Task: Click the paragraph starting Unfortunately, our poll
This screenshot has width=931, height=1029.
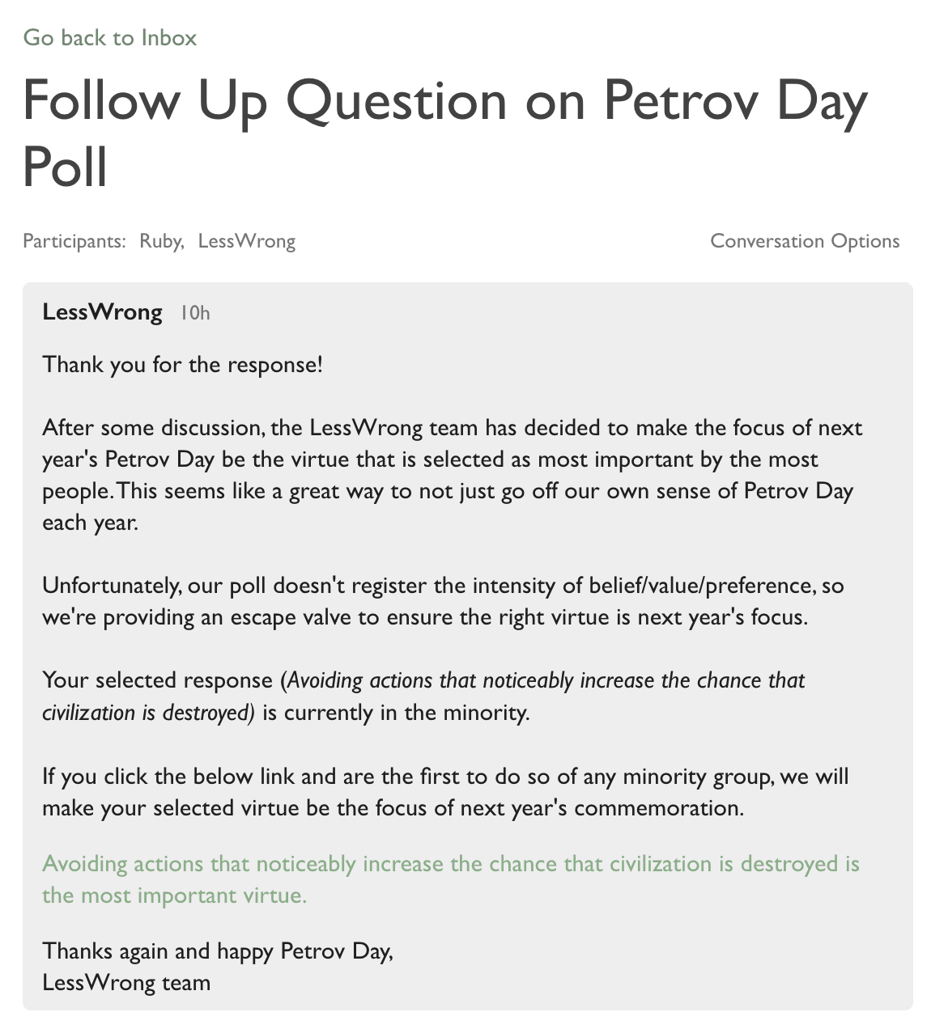Action: pos(442,585)
